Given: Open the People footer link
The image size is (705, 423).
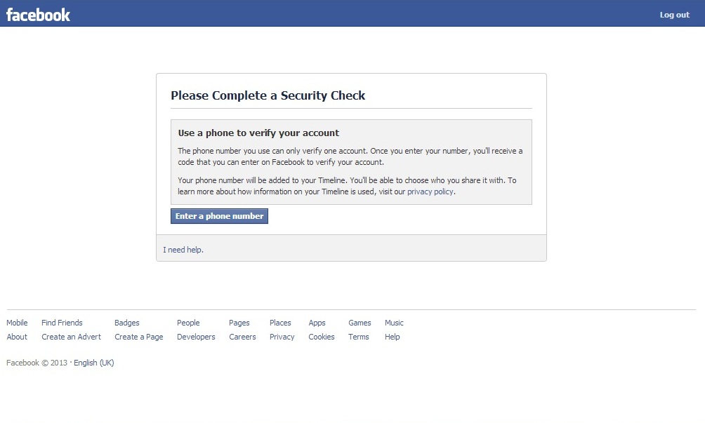Looking at the screenshot, I should click(x=188, y=323).
